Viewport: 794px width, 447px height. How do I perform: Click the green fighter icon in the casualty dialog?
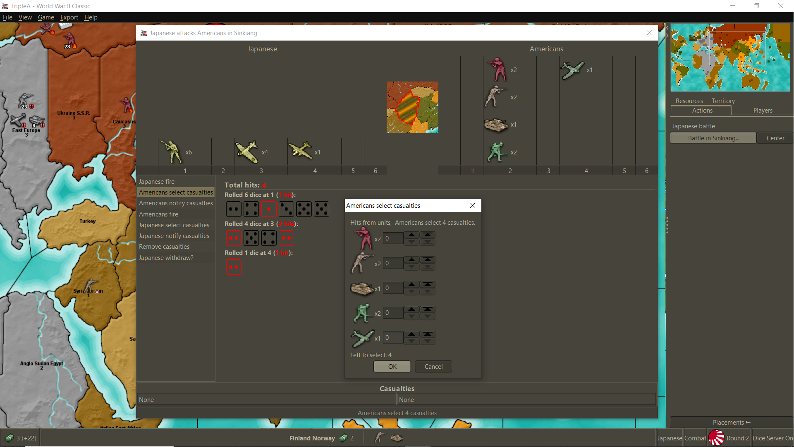pyautogui.click(x=362, y=338)
